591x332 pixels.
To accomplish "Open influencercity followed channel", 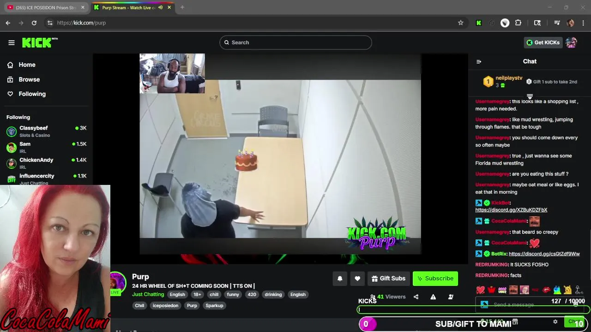I will [46, 179].
